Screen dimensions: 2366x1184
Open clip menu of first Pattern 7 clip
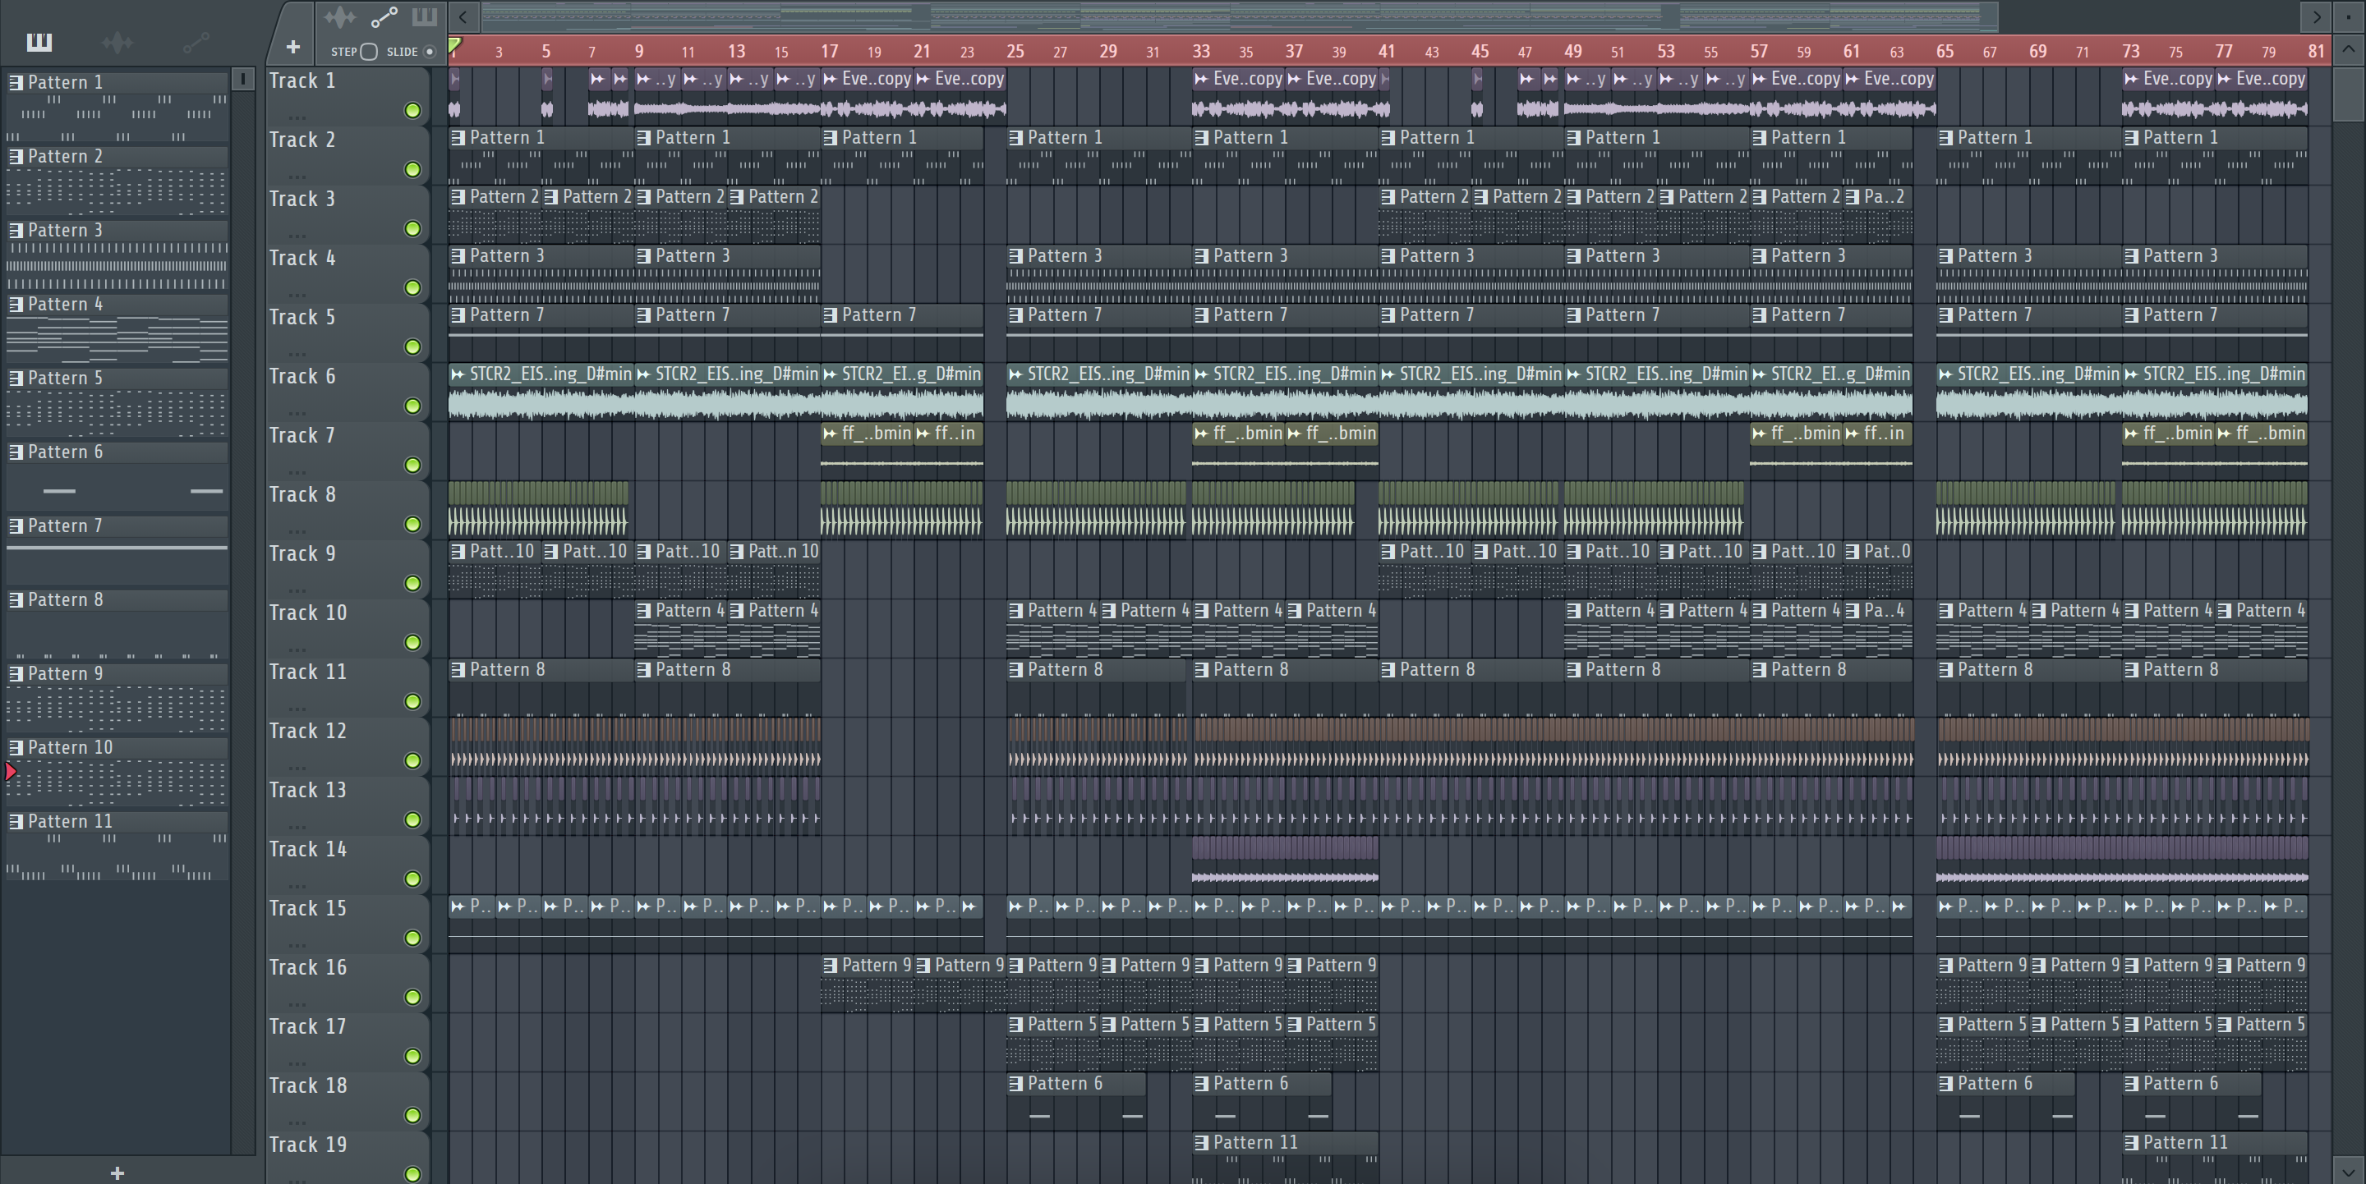(458, 314)
